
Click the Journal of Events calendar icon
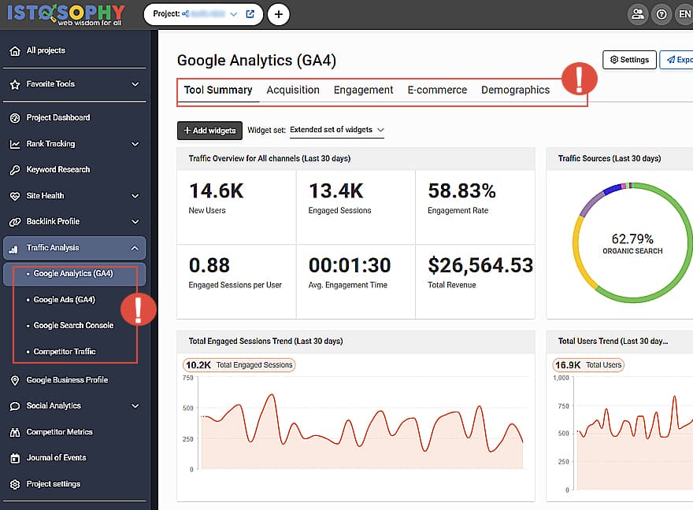(14, 458)
